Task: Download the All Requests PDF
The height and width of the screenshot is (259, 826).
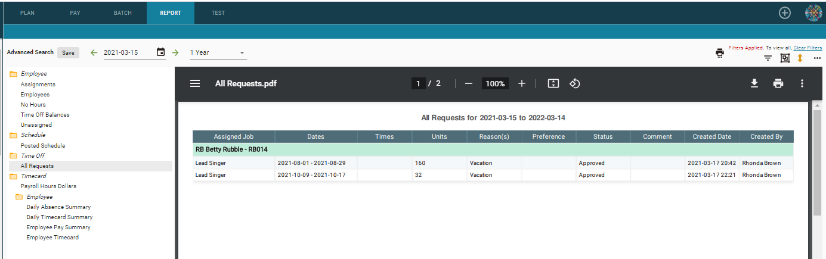Action: click(754, 83)
